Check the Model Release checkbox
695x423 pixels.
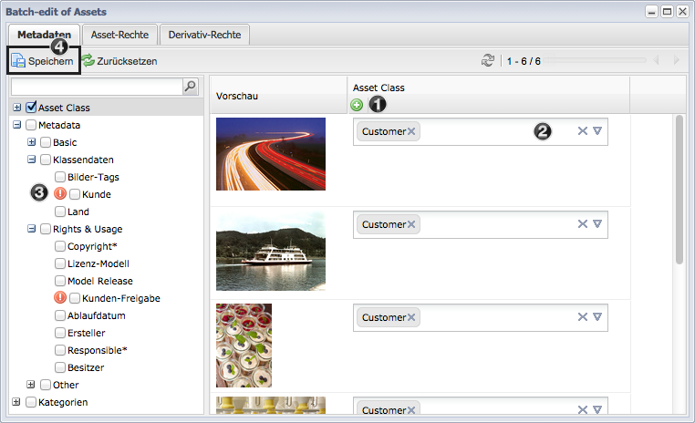click(x=60, y=281)
